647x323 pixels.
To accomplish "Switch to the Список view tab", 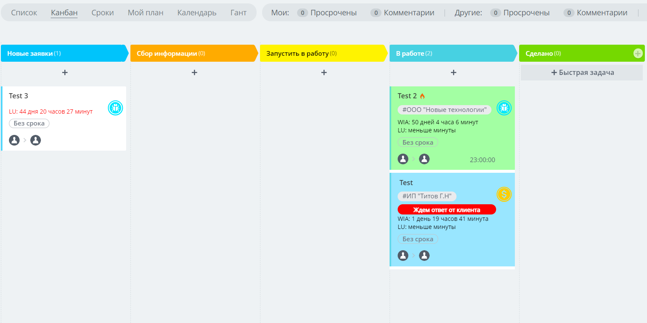I will 24,13.
